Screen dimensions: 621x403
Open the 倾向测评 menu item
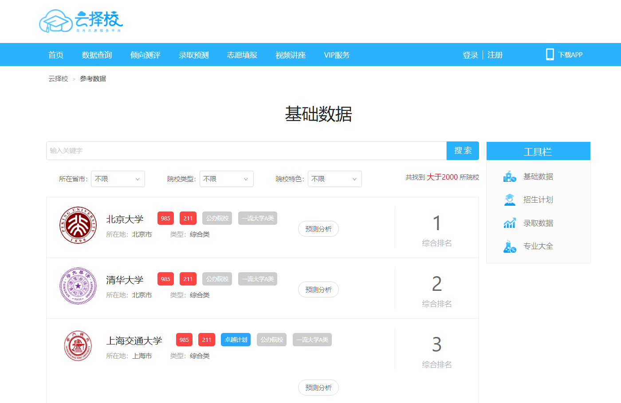pyautogui.click(x=145, y=55)
